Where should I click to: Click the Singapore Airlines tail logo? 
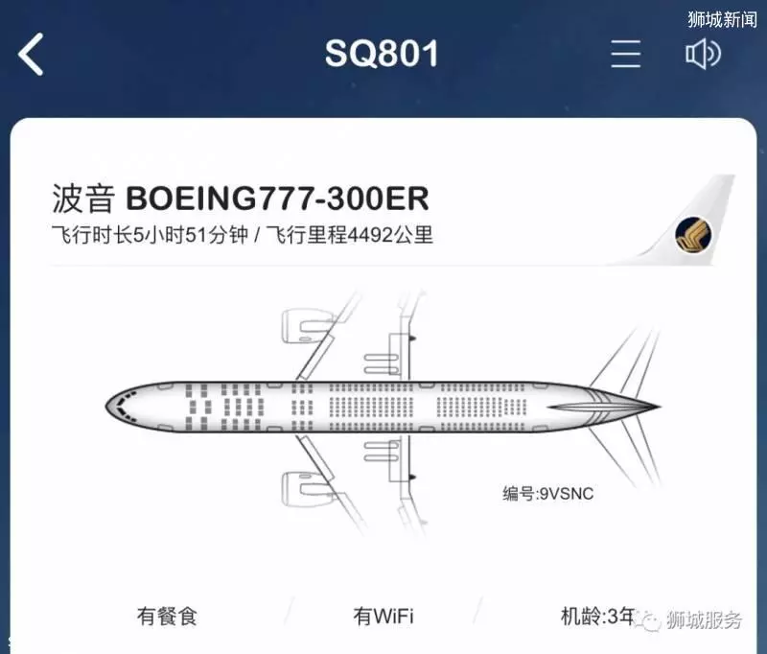[693, 235]
